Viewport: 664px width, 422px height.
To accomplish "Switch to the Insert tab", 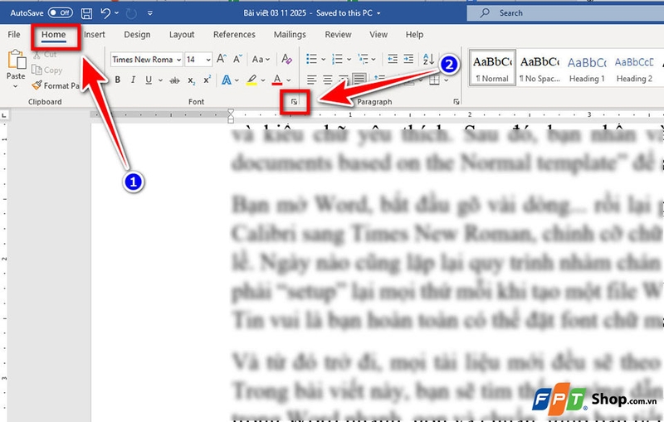I will point(94,34).
